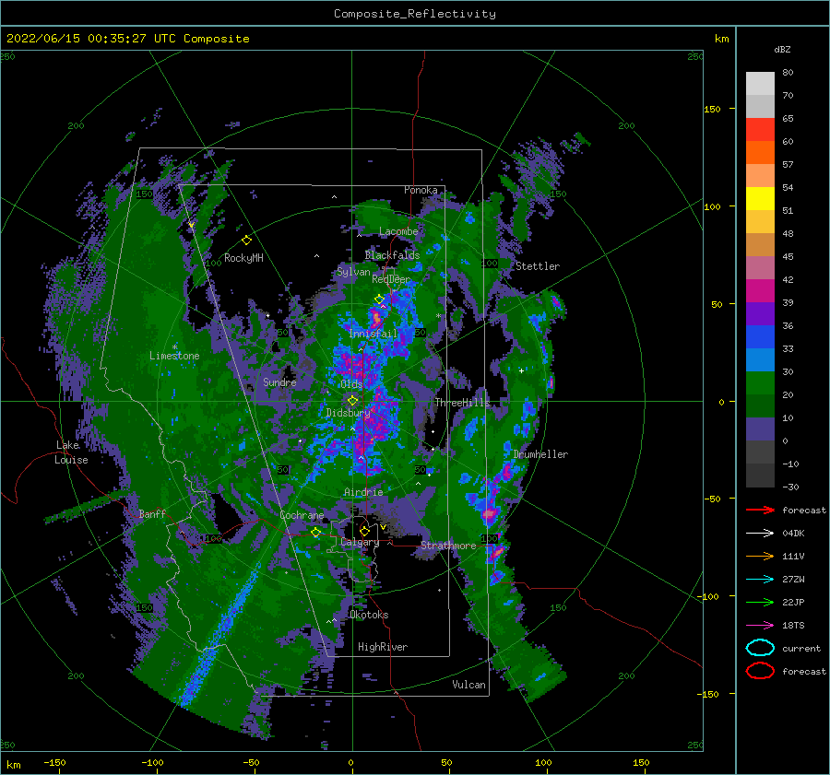
Task: Pick the bright green 20-30 dBZ swatch
Action: pos(760,383)
